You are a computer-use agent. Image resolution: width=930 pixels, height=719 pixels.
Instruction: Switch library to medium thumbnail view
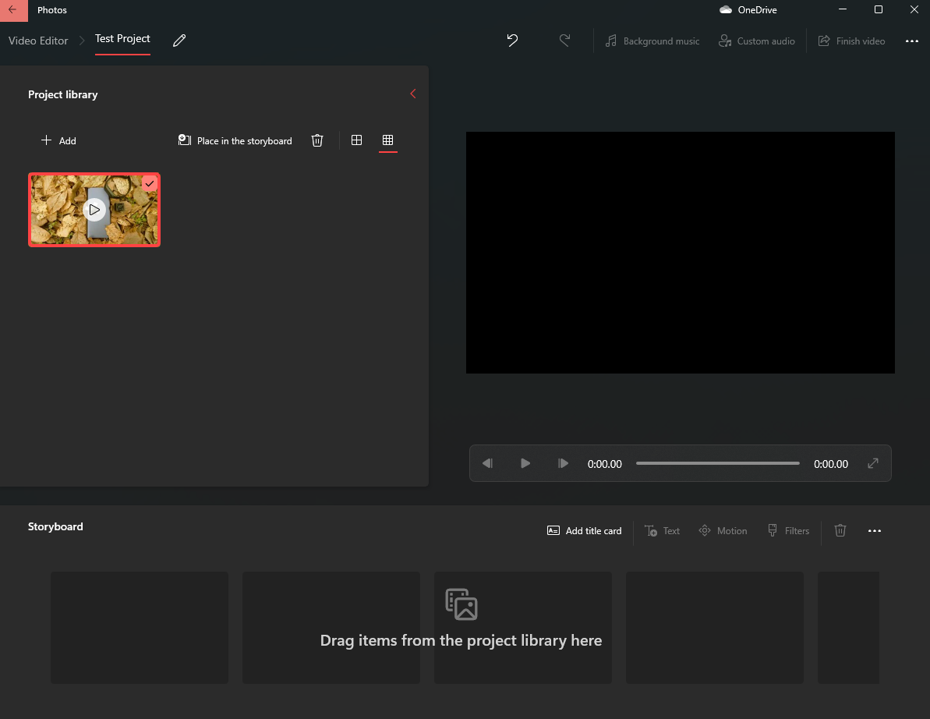[356, 140]
